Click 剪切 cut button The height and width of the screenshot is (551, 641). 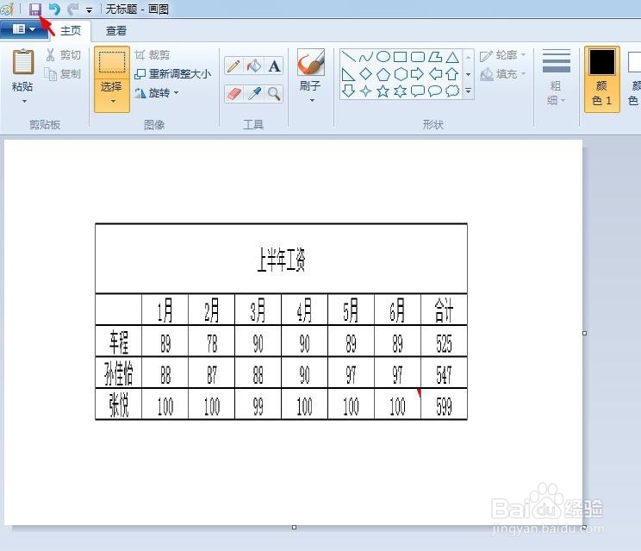63,55
